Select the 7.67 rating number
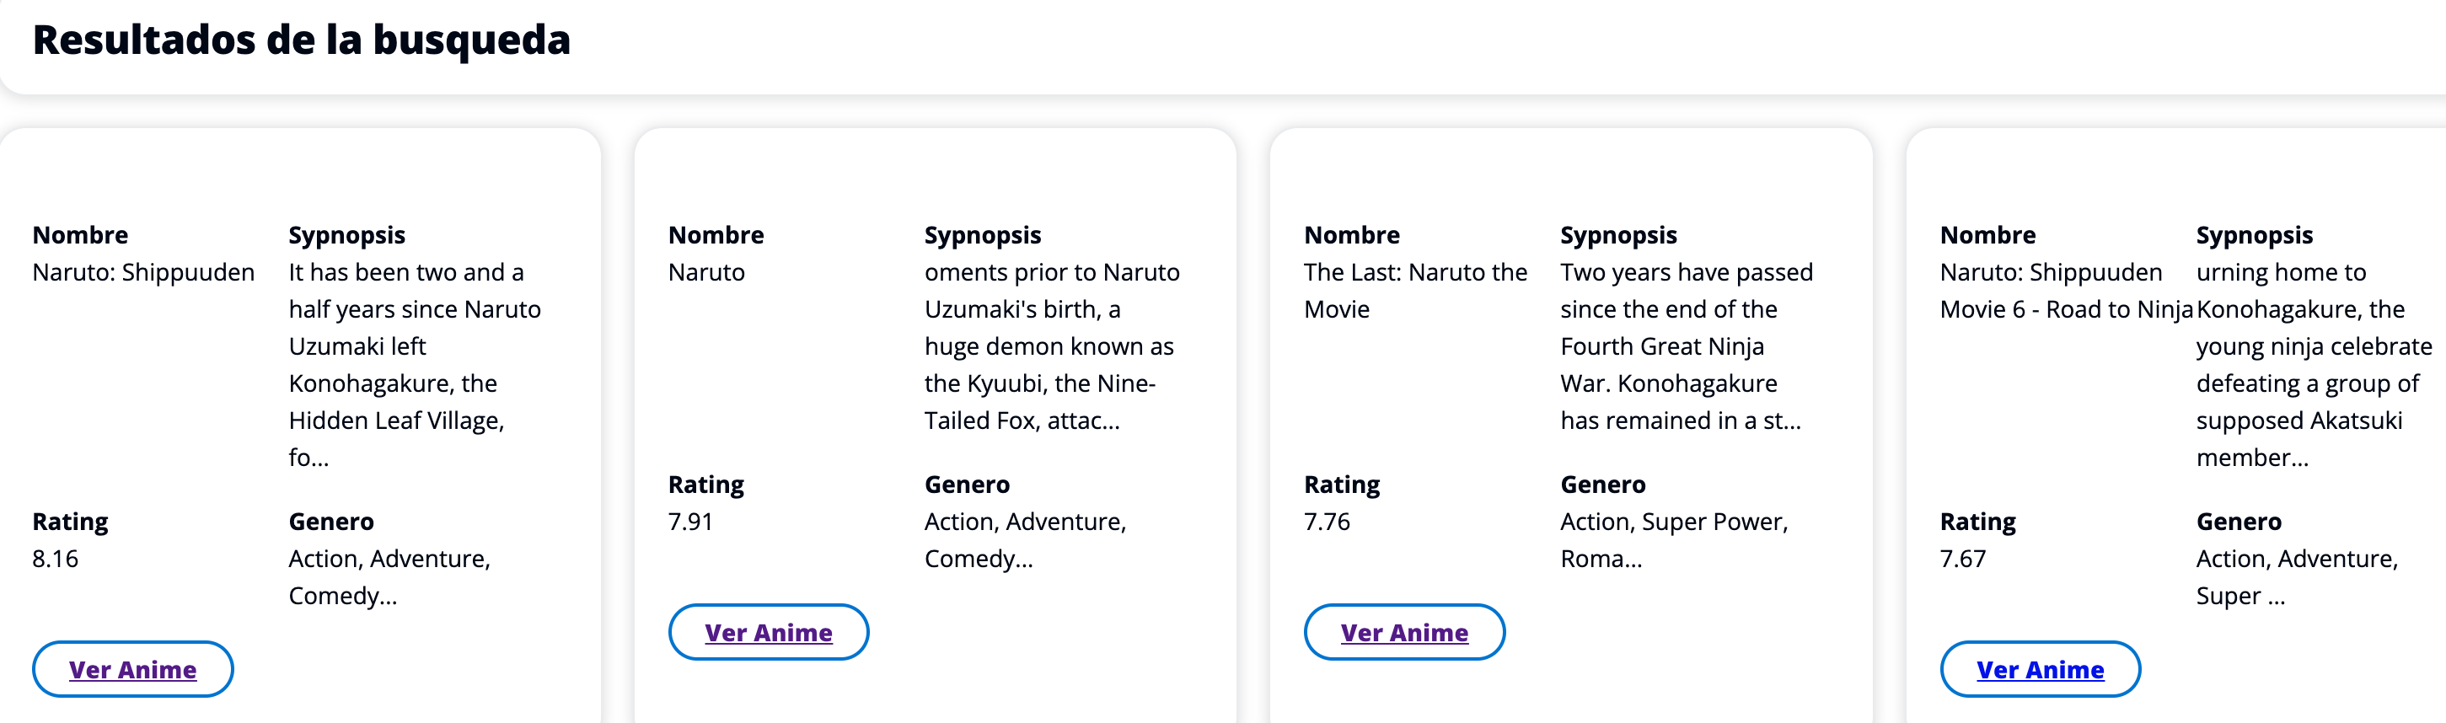This screenshot has height=723, width=2446. (1961, 558)
